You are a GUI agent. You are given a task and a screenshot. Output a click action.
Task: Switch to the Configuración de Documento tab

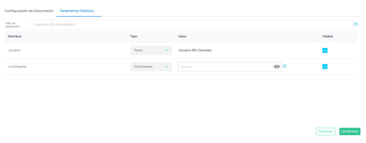[29, 11]
